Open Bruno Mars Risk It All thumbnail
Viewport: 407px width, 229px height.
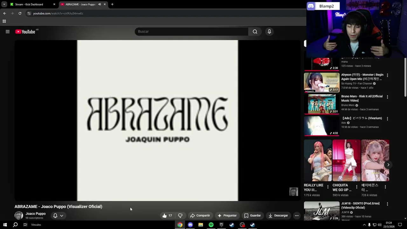[x=321, y=104]
